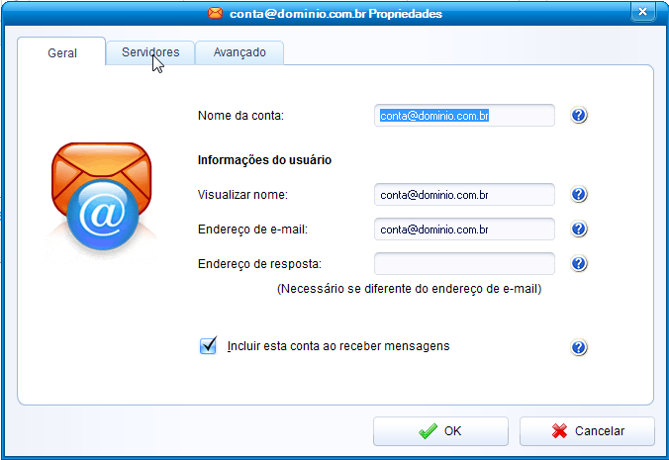
Task: Open help for Visualizar nome field
Action: tap(579, 195)
